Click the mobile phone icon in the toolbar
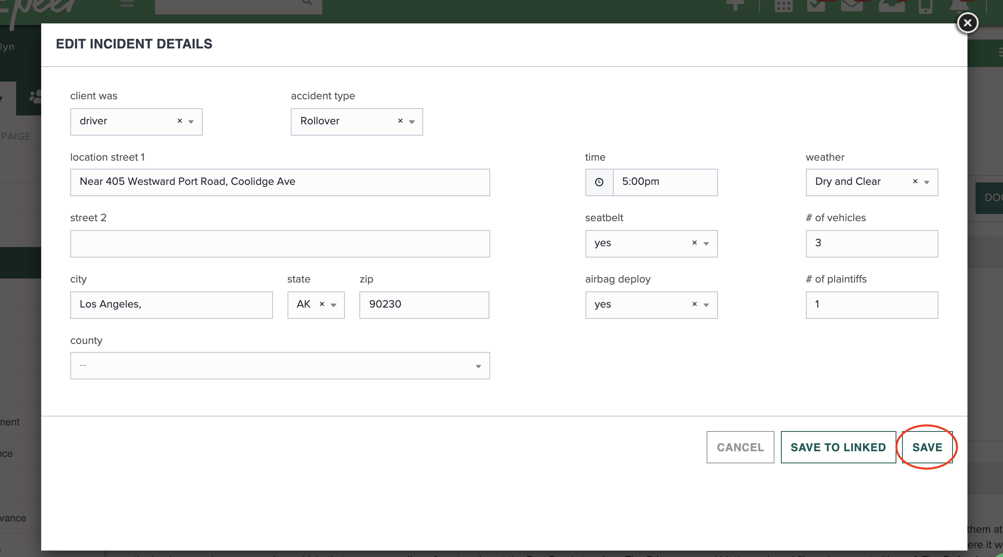This screenshot has height=557, width=1003. [925, 6]
